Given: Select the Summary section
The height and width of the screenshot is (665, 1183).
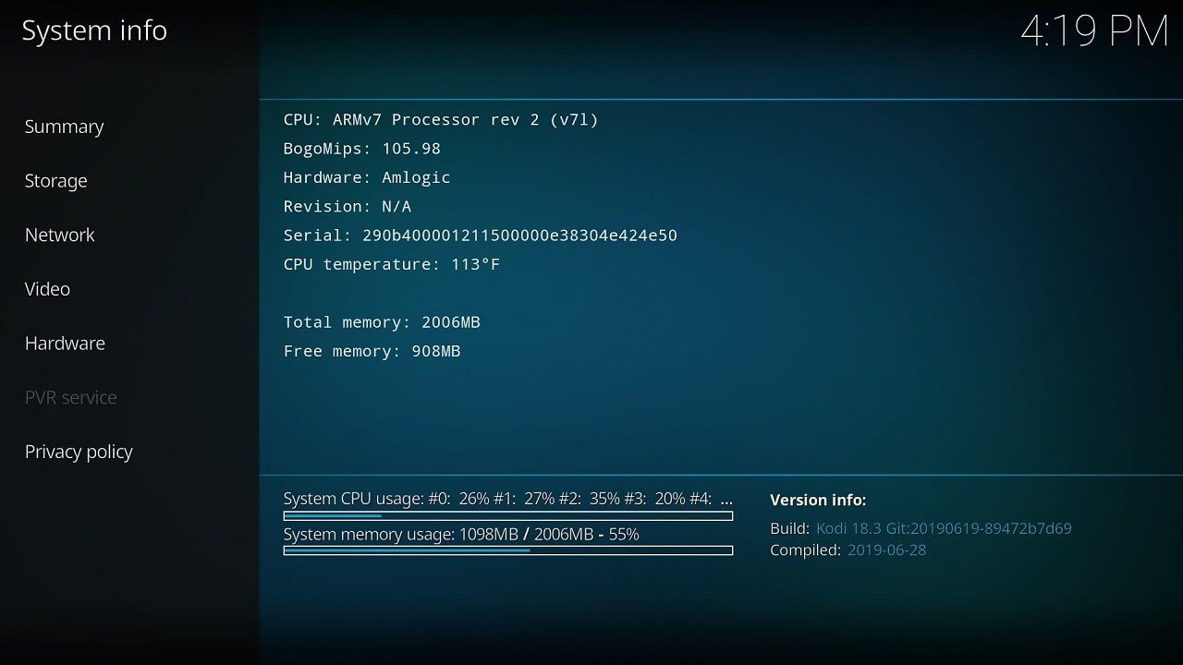Looking at the screenshot, I should pos(64,127).
